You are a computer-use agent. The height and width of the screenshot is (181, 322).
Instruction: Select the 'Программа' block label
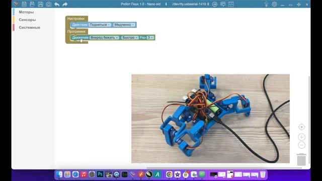(x=76, y=31)
